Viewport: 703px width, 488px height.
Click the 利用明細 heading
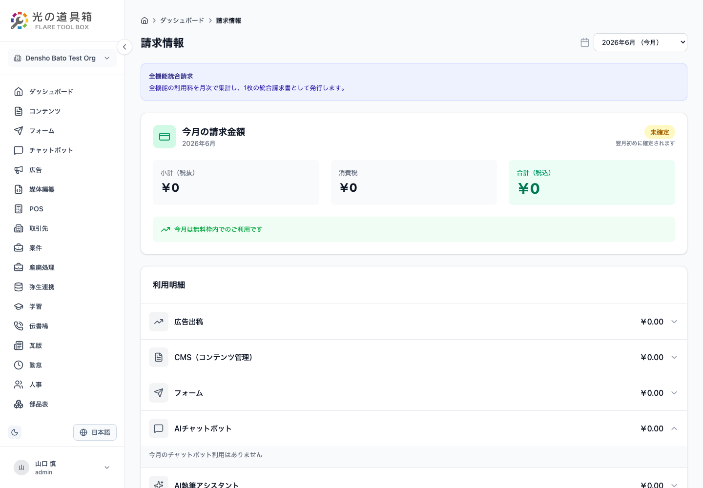tap(169, 285)
